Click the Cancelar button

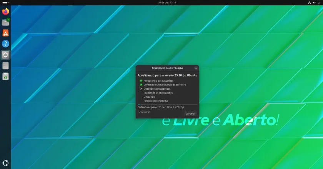coord(190,113)
